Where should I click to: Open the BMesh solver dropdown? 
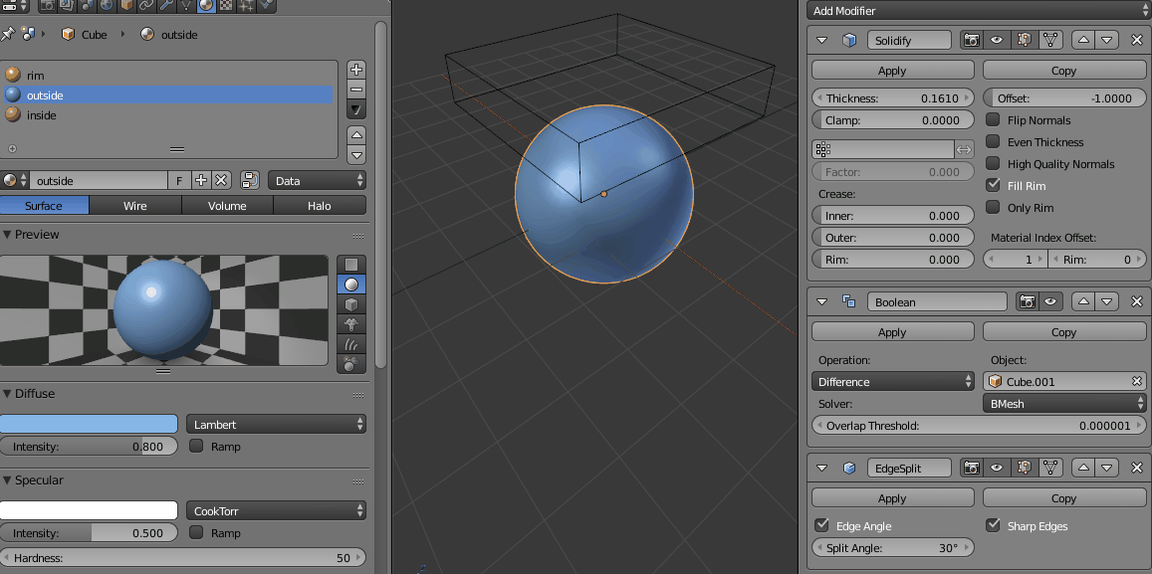[x=1063, y=404]
